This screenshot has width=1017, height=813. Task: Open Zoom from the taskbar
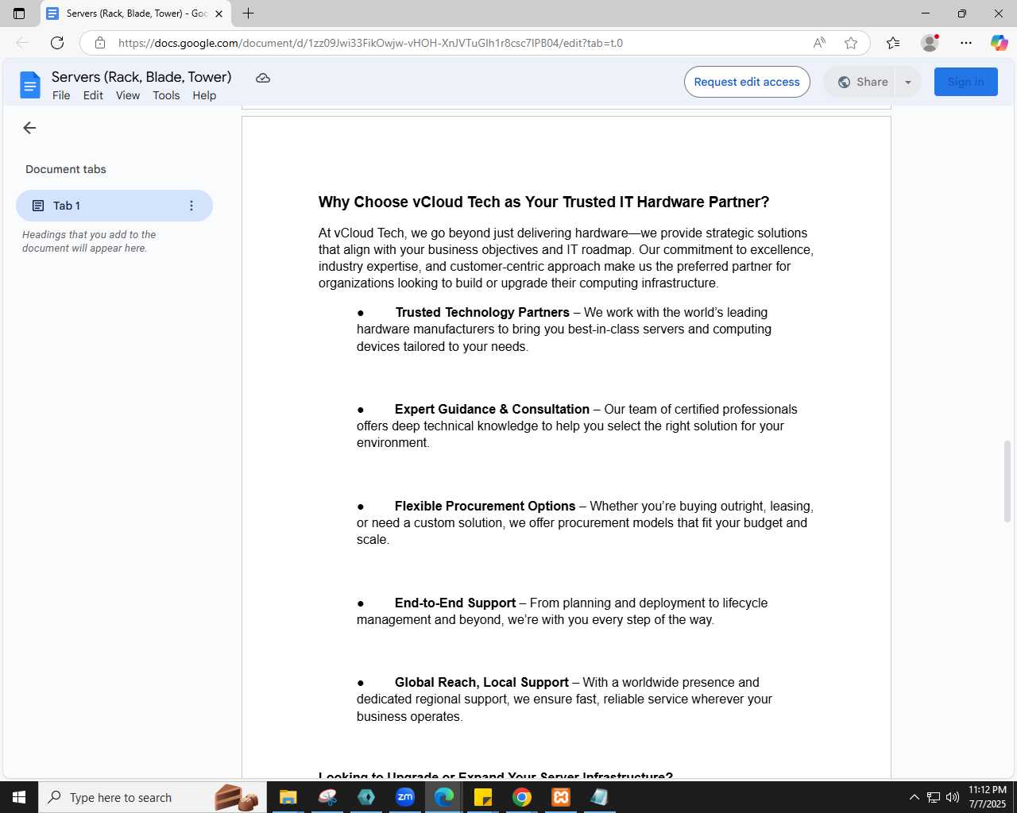(x=405, y=797)
